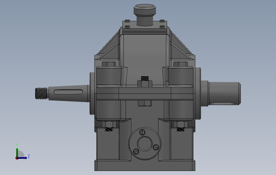Select the front-right screw on the top cover plate
This screenshot has height=175, width=276.
pos(162,27)
